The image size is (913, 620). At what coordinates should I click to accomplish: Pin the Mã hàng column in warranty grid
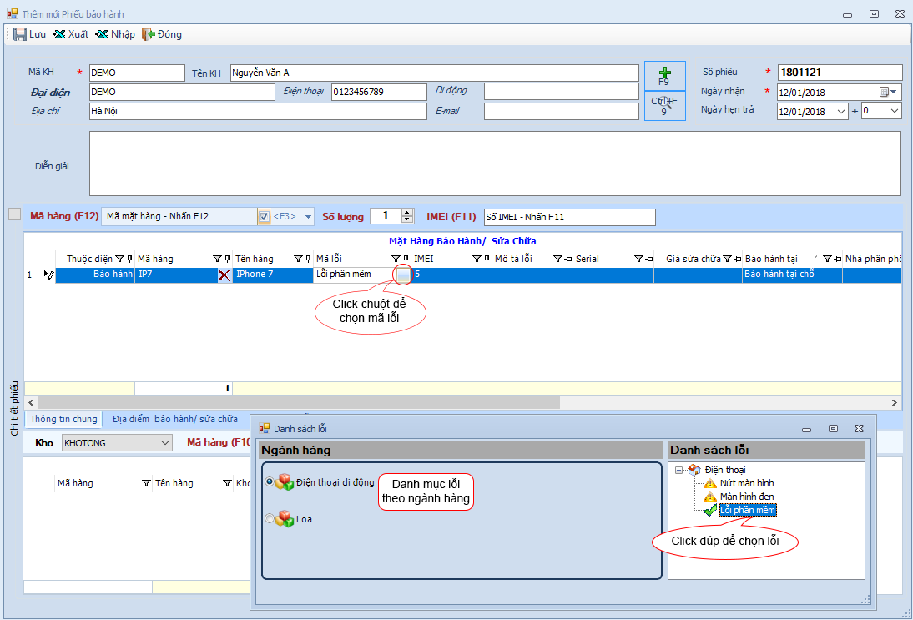[x=227, y=259]
